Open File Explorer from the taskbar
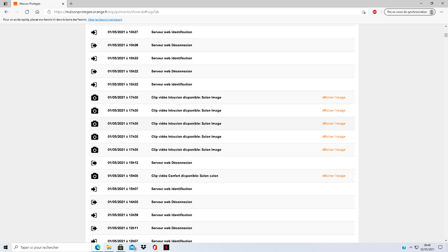The image size is (448, 252). [109, 247]
